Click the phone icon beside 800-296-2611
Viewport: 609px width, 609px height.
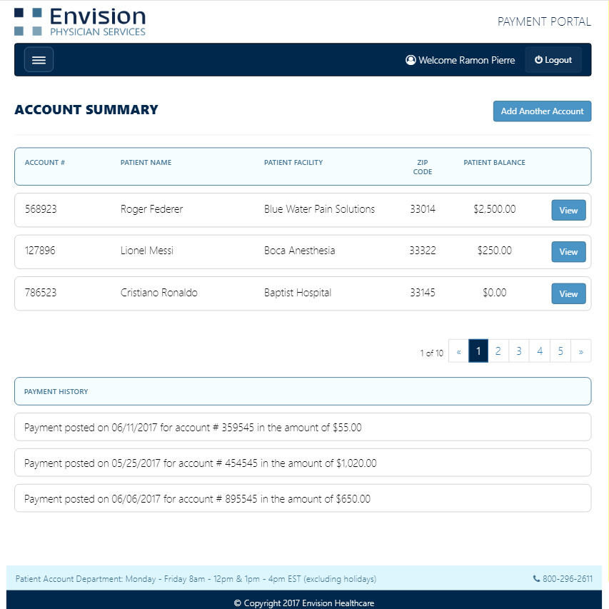(x=536, y=578)
